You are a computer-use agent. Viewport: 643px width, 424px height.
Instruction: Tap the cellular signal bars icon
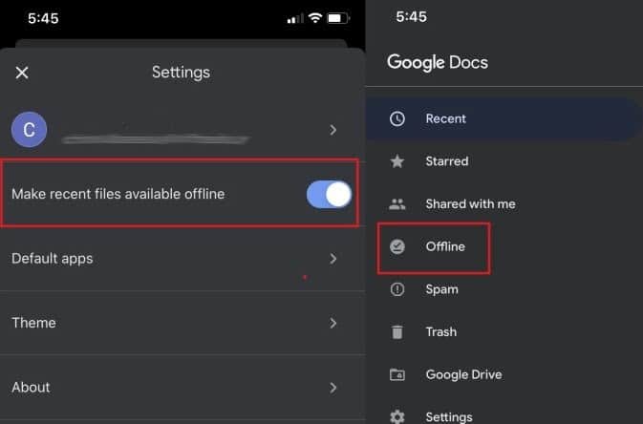click(295, 18)
